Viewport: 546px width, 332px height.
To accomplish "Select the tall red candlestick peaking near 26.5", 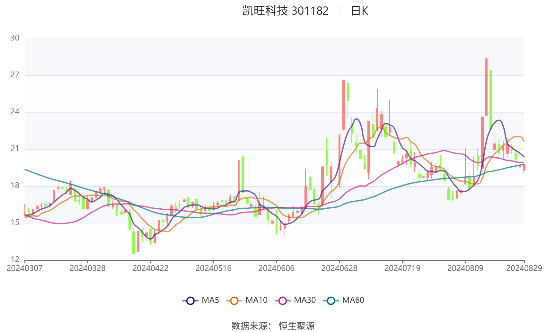I will (x=344, y=105).
